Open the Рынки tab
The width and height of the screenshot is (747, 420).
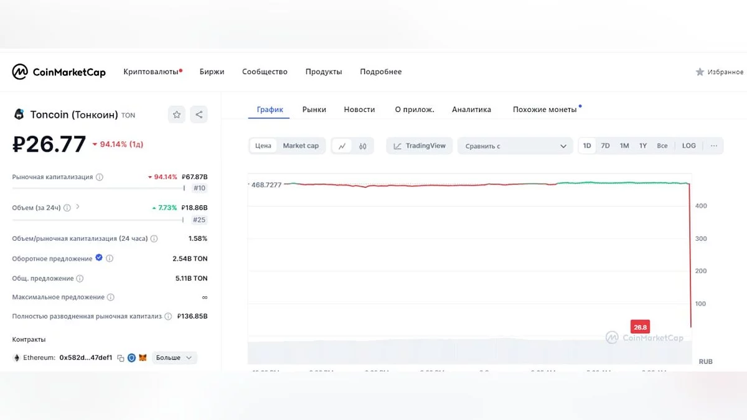click(x=314, y=110)
